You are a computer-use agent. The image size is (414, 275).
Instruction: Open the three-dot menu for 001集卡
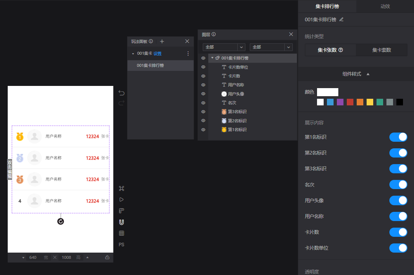tap(188, 54)
